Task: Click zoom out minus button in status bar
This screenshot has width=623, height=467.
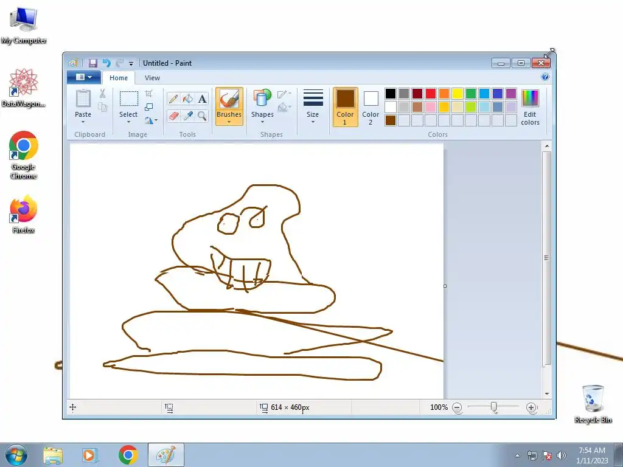Action: point(458,407)
